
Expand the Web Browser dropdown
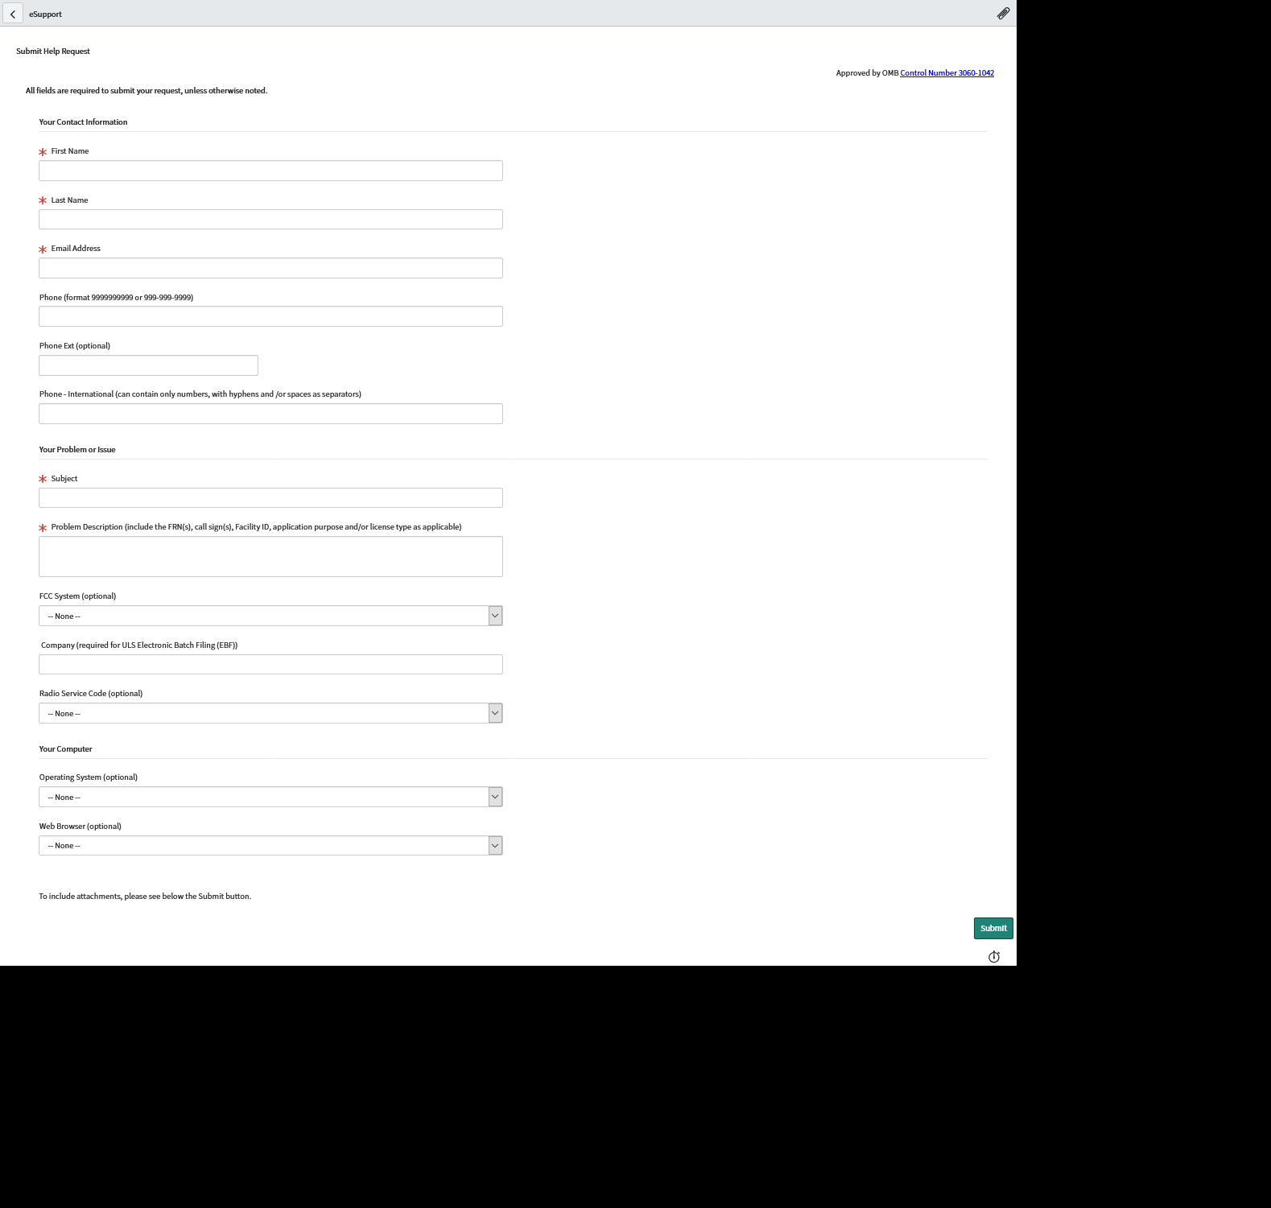(270, 846)
